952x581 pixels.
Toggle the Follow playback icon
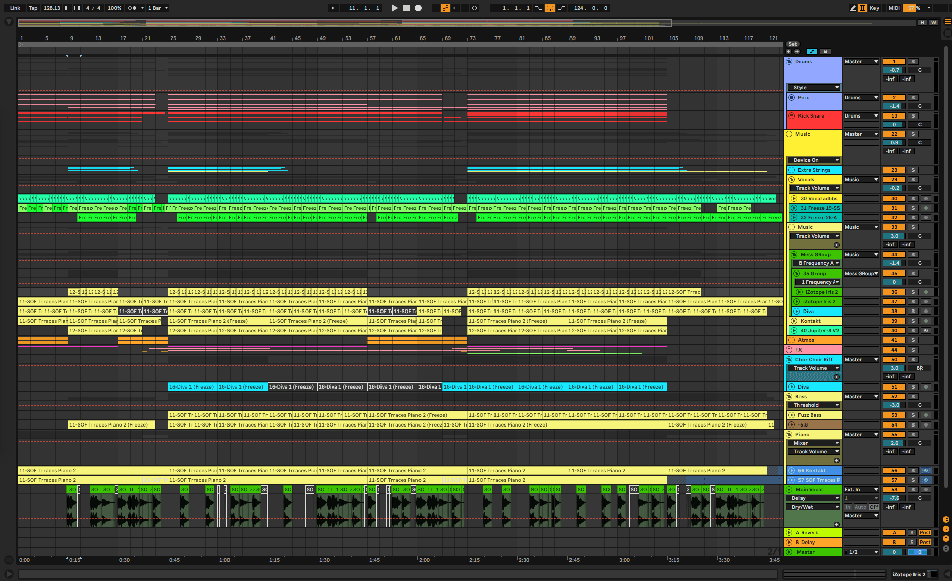coord(333,8)
